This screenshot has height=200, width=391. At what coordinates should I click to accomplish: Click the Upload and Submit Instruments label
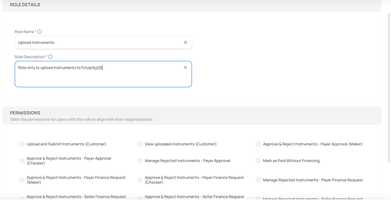[66, 144]
